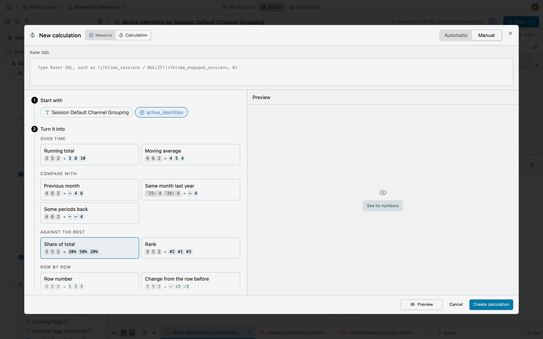543x339 pixels.
Task: Switch to Calculation mode
Action: click(x=133, y=35)
